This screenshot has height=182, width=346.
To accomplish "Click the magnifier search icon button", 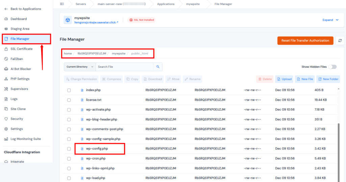I will [x=158, y=67].
